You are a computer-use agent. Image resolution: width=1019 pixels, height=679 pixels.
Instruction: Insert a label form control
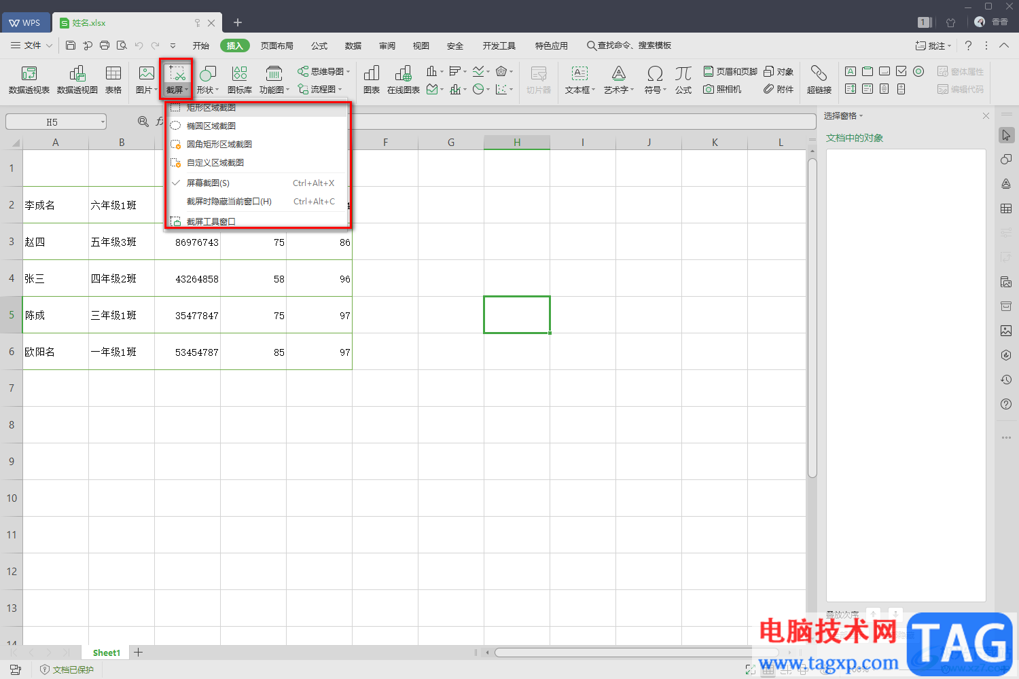coord(851,71)
